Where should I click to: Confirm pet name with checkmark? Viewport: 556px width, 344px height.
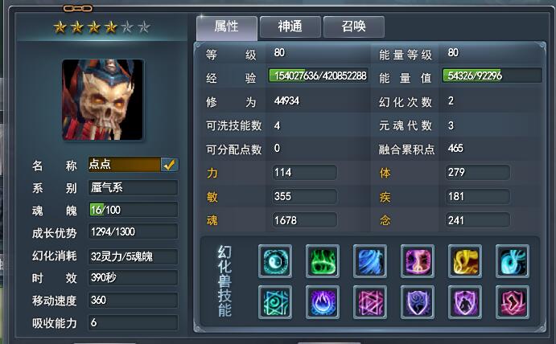tap(170, 165)
